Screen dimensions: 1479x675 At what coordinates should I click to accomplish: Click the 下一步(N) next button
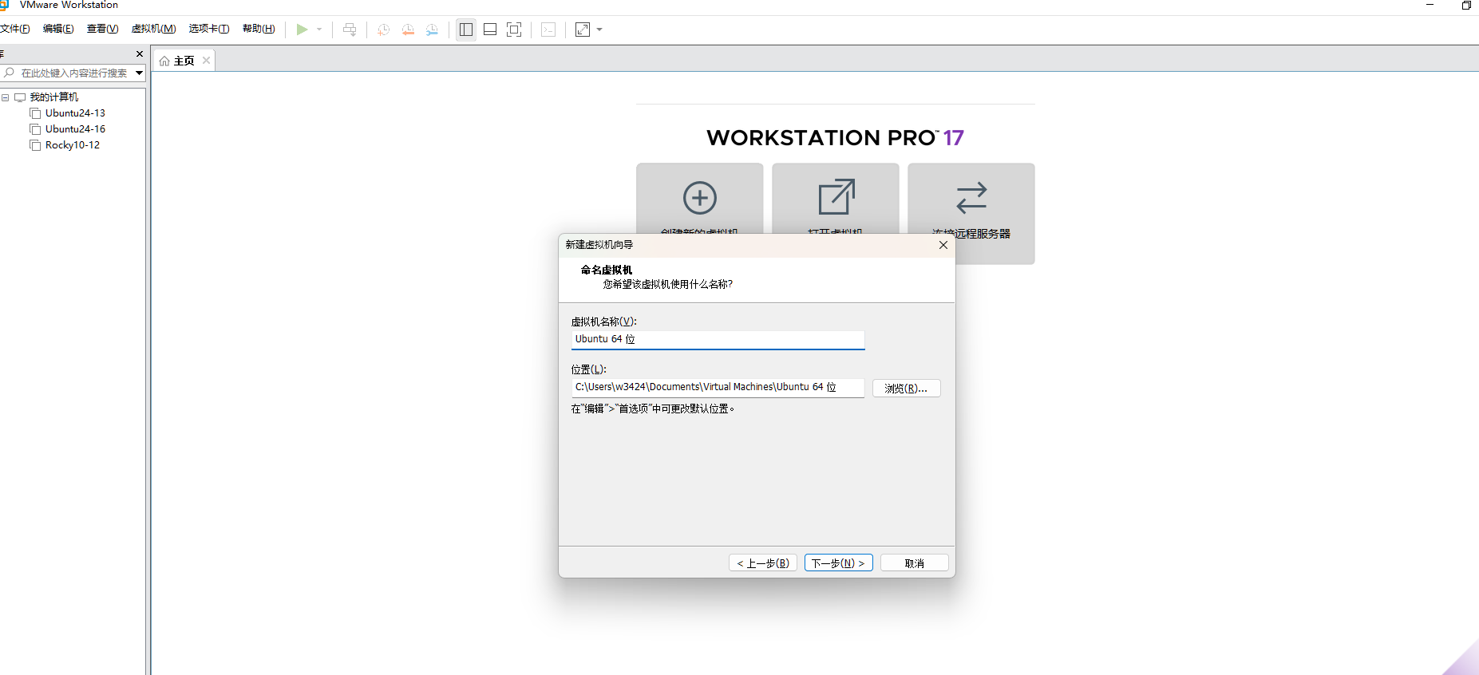(x=838, y=563)
